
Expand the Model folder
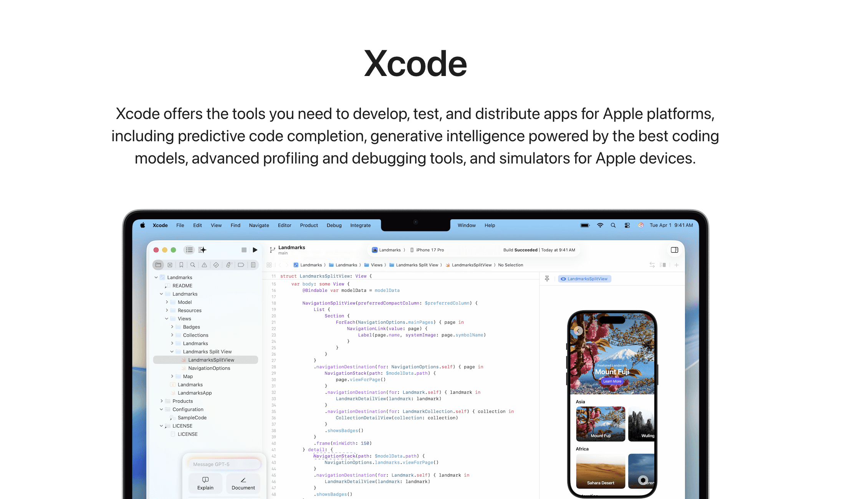click(x=167, y=302)
